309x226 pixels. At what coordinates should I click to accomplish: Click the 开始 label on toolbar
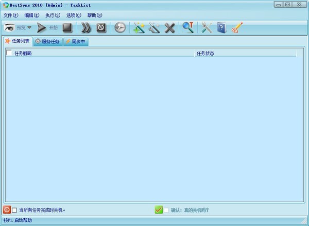tap(53, 28)
